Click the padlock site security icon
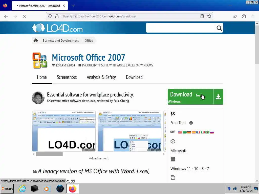 57,16
